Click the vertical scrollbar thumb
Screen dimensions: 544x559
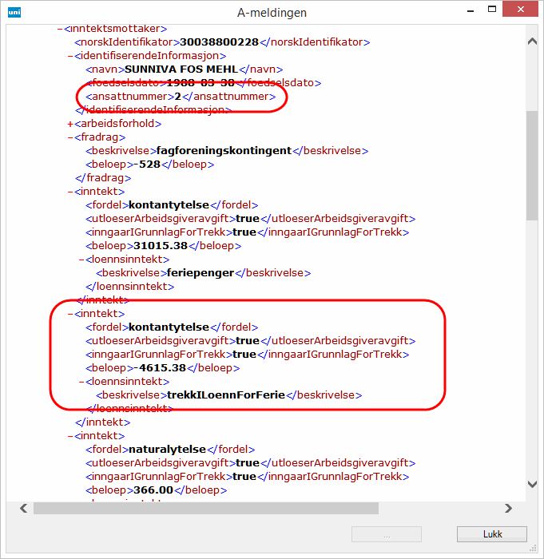click(x=532, y=164)
